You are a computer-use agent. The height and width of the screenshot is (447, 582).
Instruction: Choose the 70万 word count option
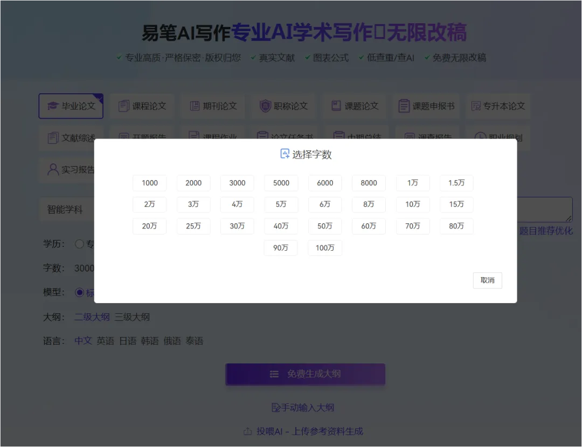coord(413,226)
